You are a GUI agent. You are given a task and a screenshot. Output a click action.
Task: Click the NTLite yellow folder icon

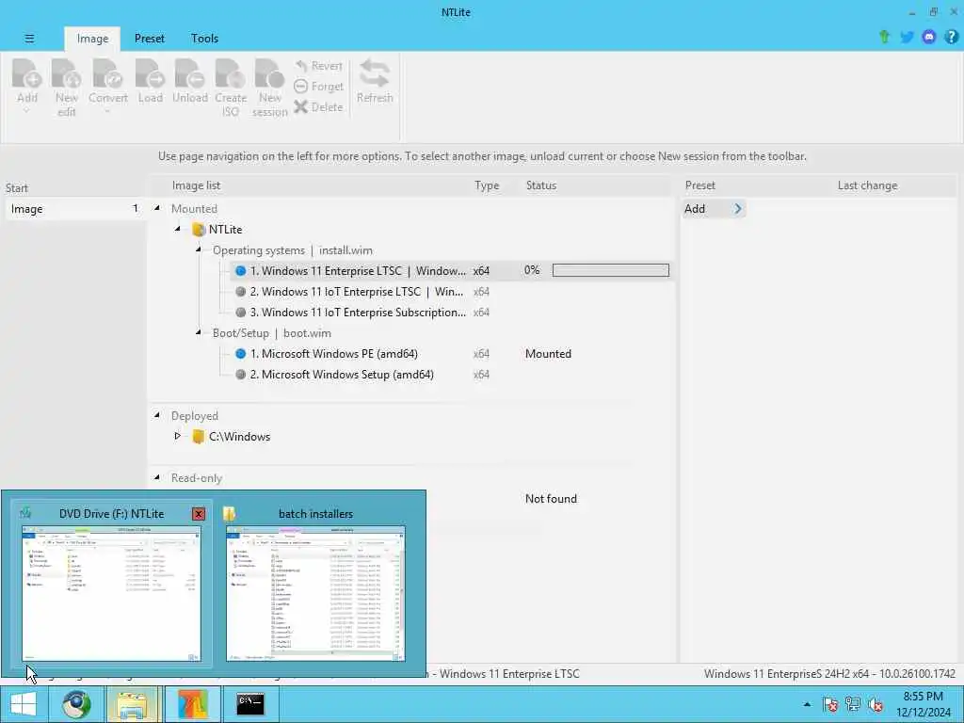[198, 230]
